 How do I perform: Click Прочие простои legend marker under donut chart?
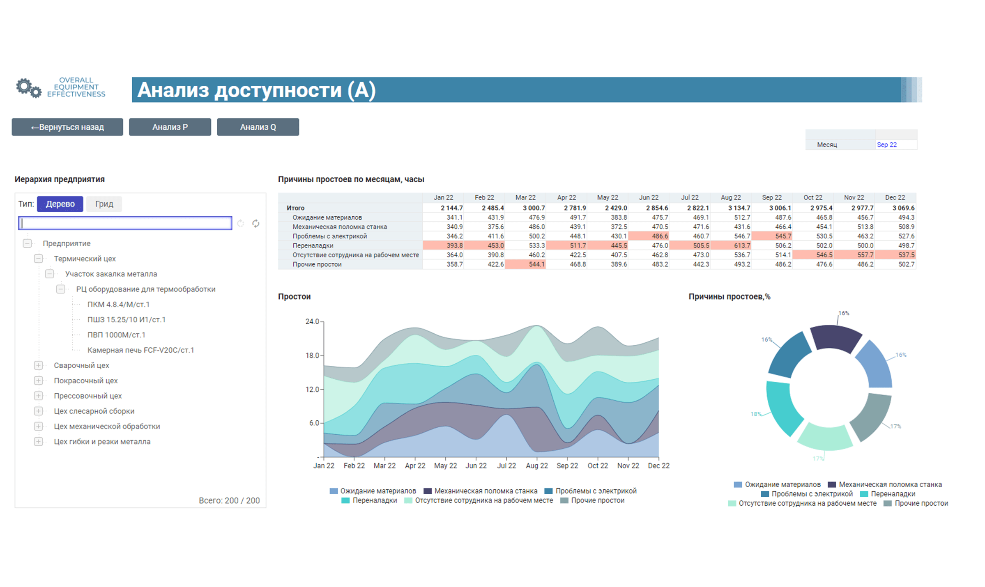[887, 503]
